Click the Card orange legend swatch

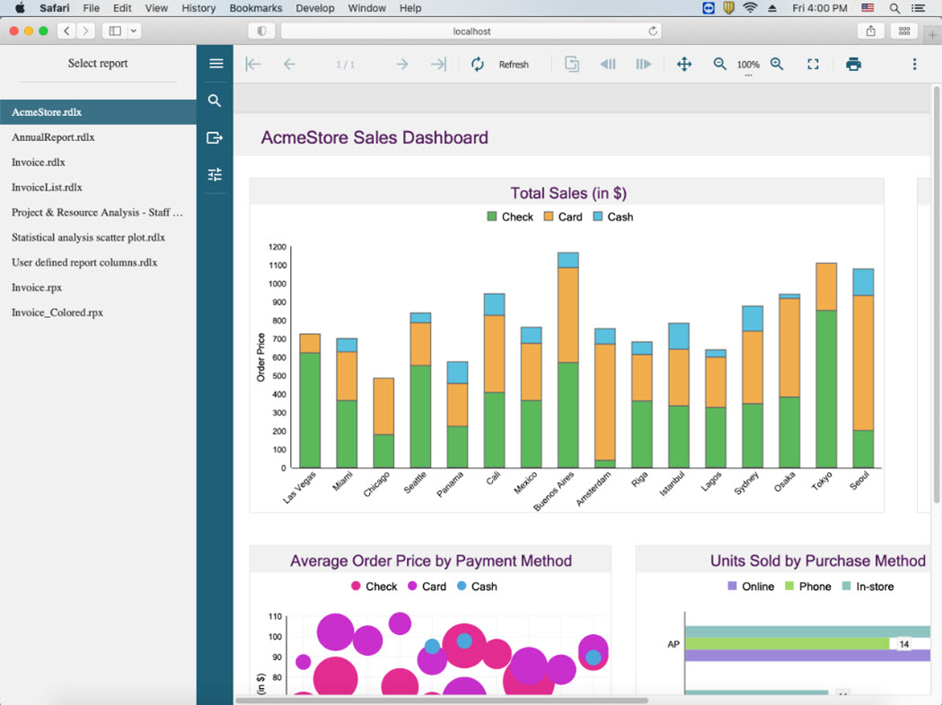coord(548,216)
